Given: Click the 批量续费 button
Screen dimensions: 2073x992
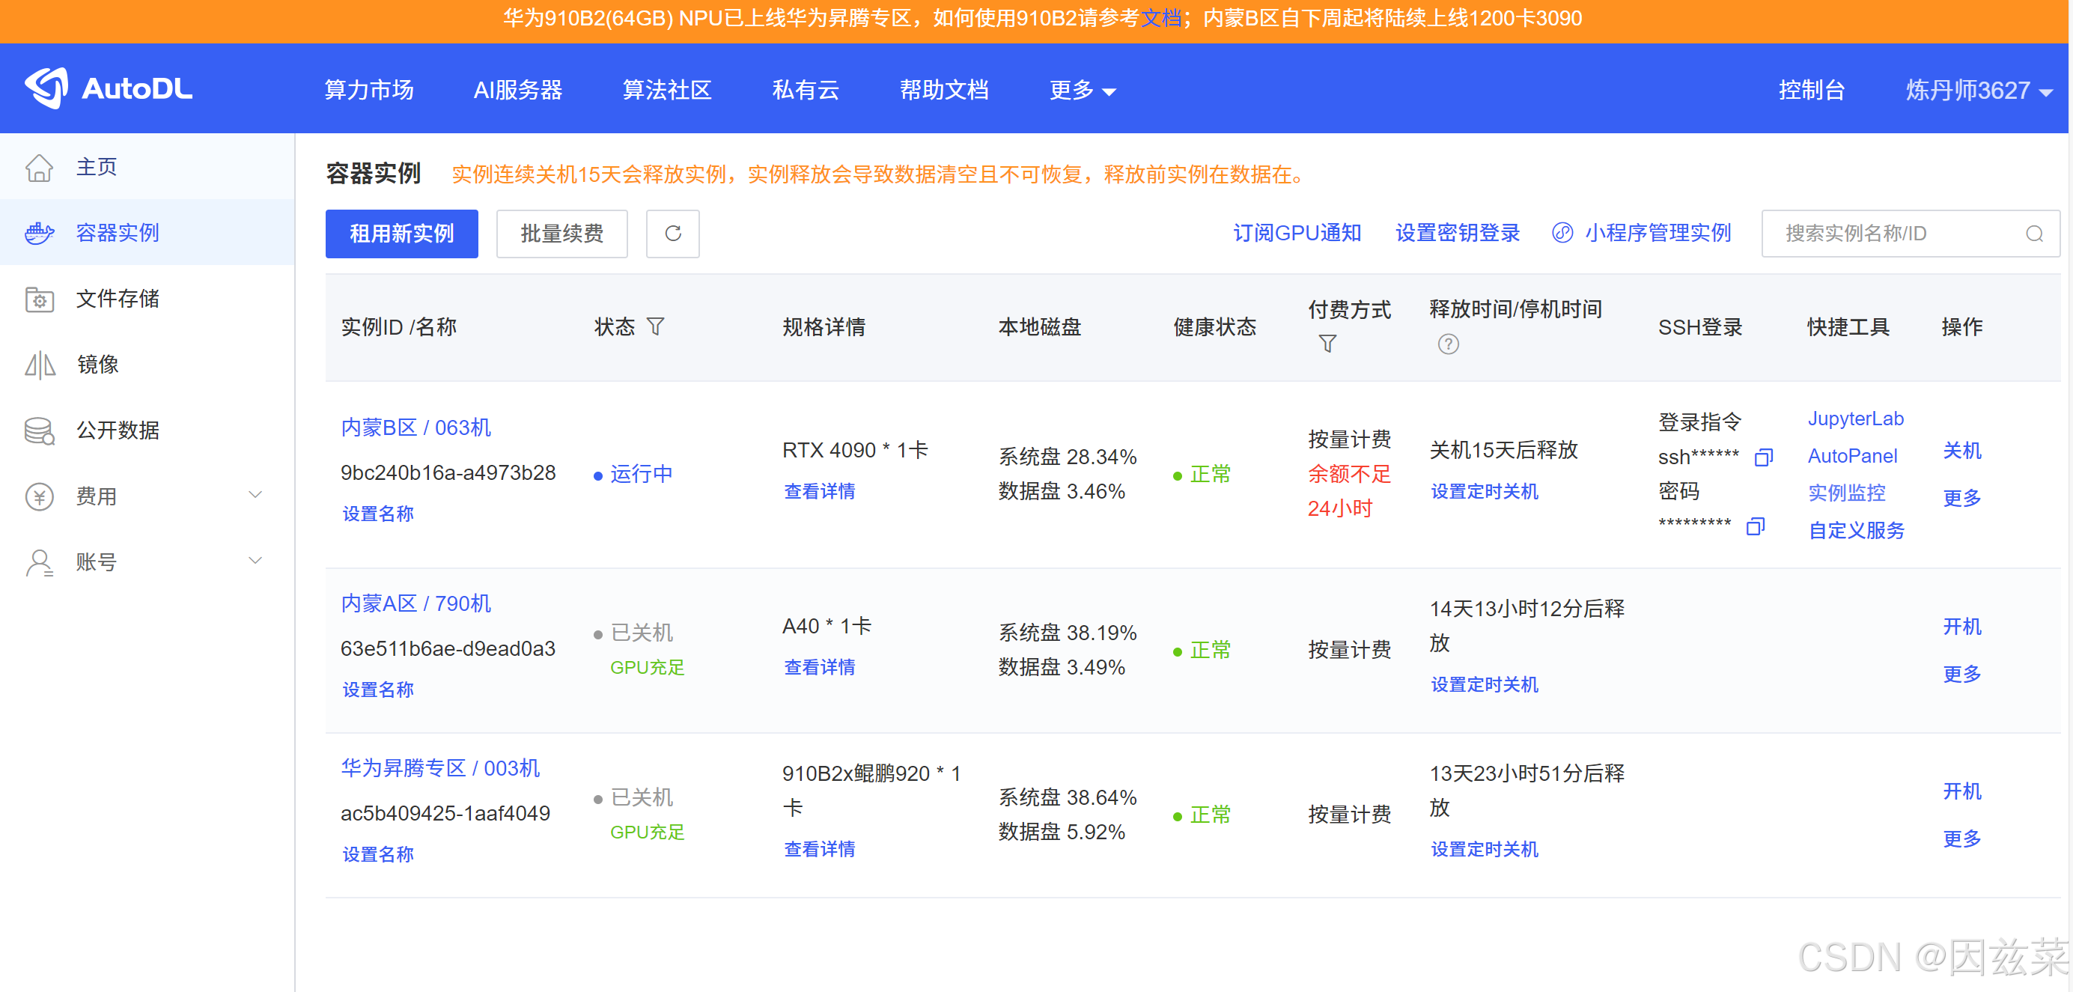Looking at the screenshot, I should tap(561, 234).
